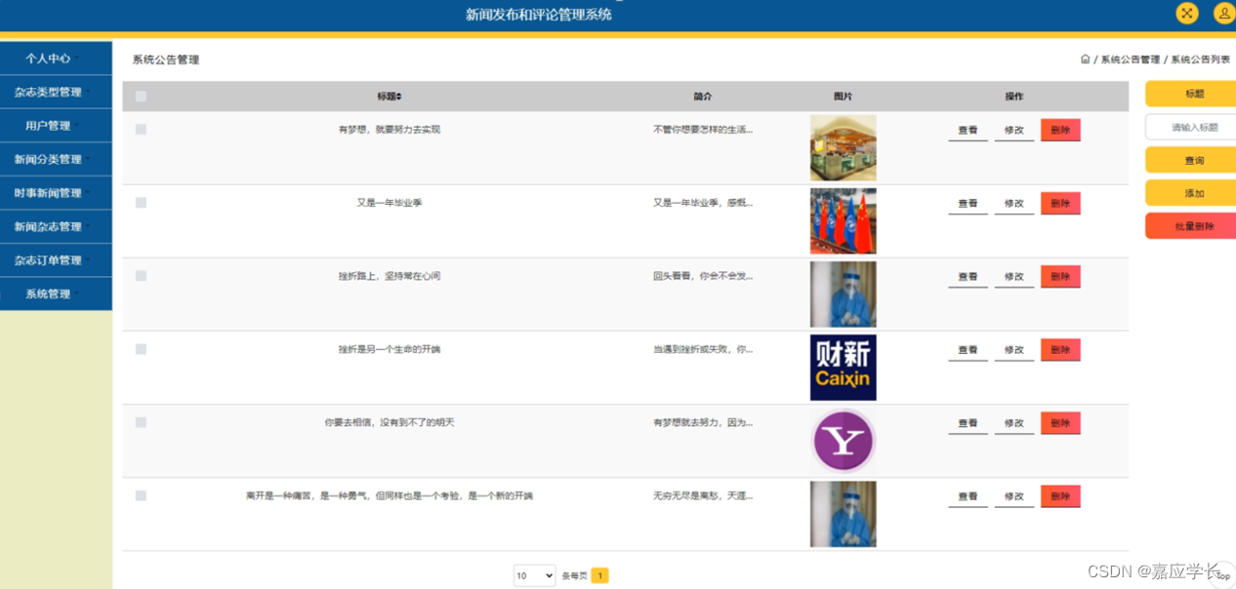Expand 新闻分类管理 sidebar menu
The width and height of the screenshot is (1236, 589).
click(x=56, y=160)
